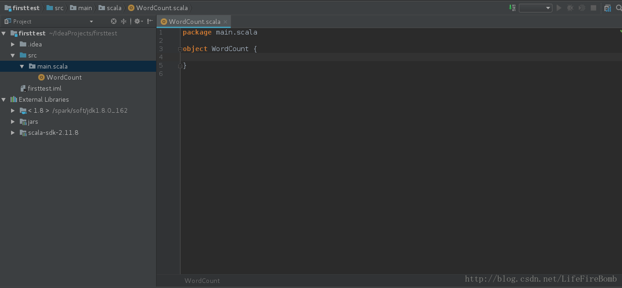The height and width of the screenshot is (288, 622).
Task: Click Run with Coverage icon
Action: pyautogui.click(x=582, y=8)
